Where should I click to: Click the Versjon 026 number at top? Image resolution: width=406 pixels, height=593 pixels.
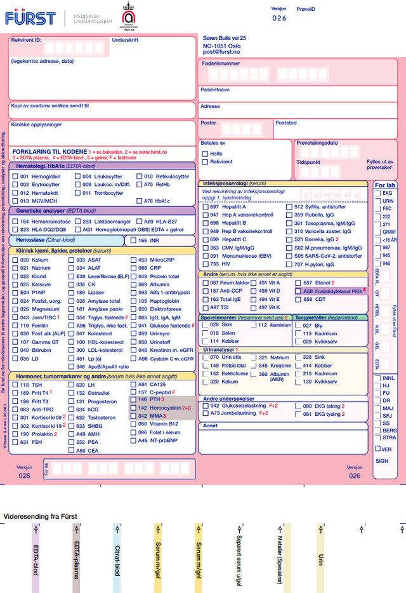point(279,18)
